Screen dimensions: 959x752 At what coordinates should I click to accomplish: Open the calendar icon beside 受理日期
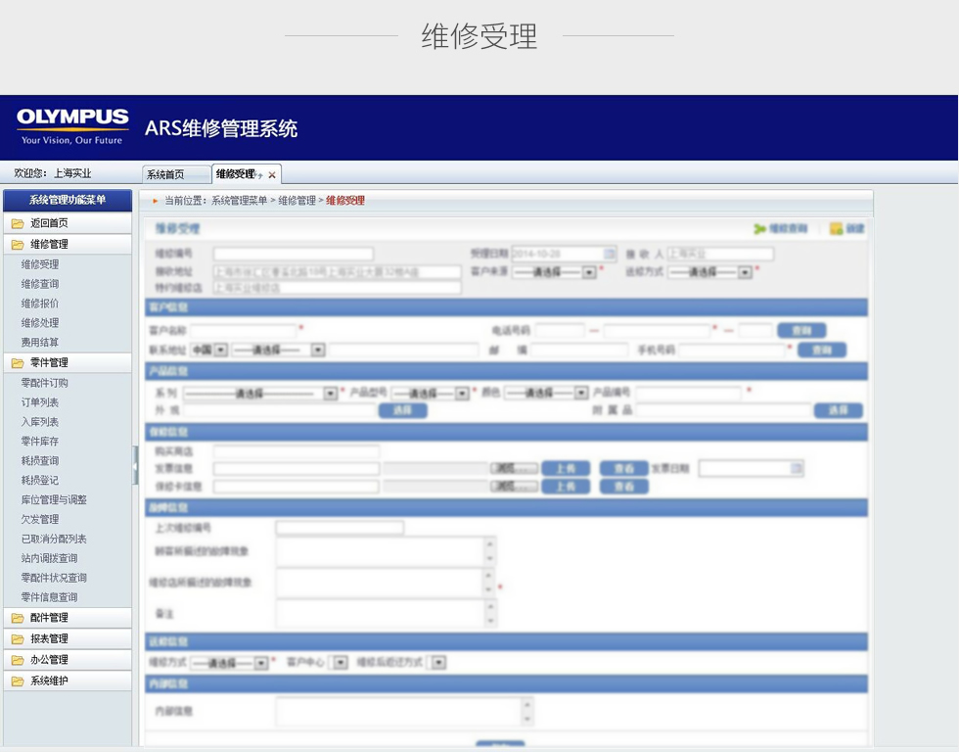598,254
